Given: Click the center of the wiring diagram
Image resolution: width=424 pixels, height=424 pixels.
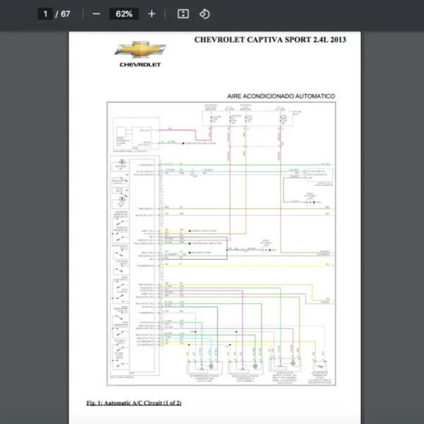Looking at the screenshot, I should click(x=221, y=244).
